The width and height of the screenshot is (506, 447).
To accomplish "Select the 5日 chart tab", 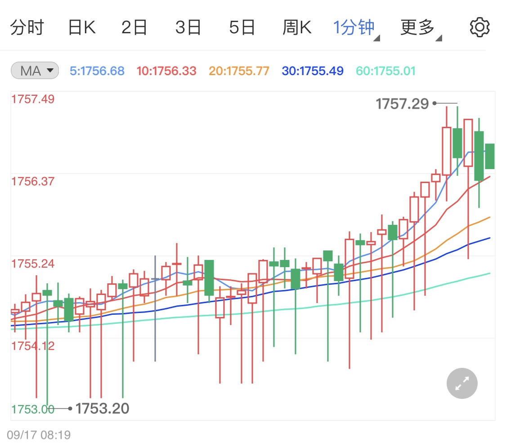I will [242, 27].
